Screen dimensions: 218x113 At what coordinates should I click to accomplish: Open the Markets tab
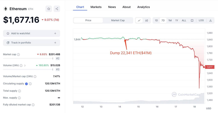pyautogui.click(x=96, y=7)
